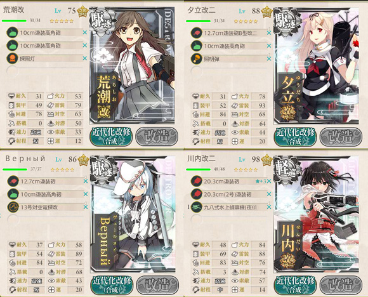Click the 13号対空電探改 radar icon on Верный
368x297 pixels.
point(13,207)
